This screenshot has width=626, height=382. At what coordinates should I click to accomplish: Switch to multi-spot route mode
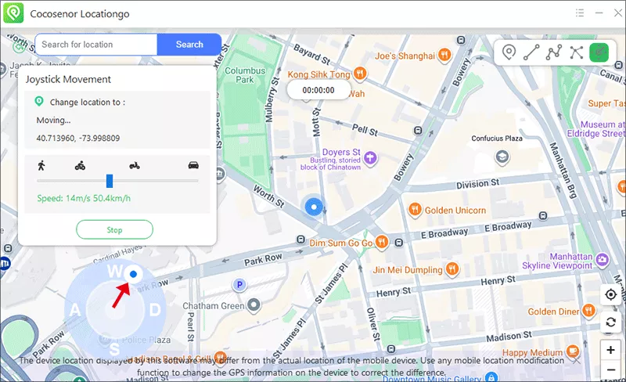(x=554, y=52)
